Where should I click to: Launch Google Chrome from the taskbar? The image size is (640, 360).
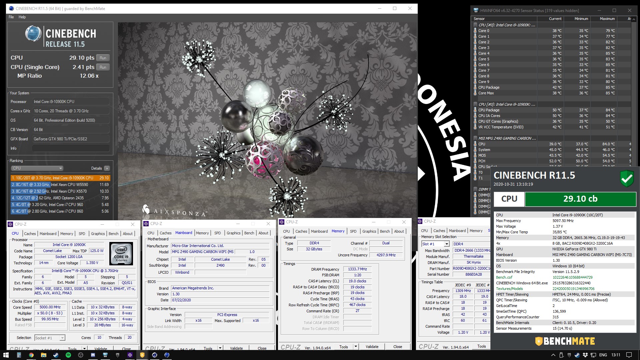point(31,355)
